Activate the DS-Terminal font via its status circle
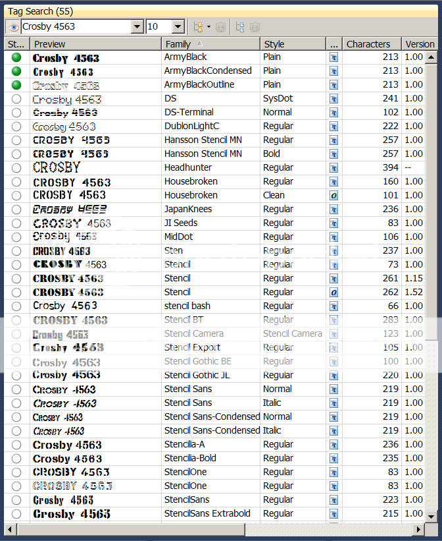Viewport: 442px width, 541px height. point(16,113)
